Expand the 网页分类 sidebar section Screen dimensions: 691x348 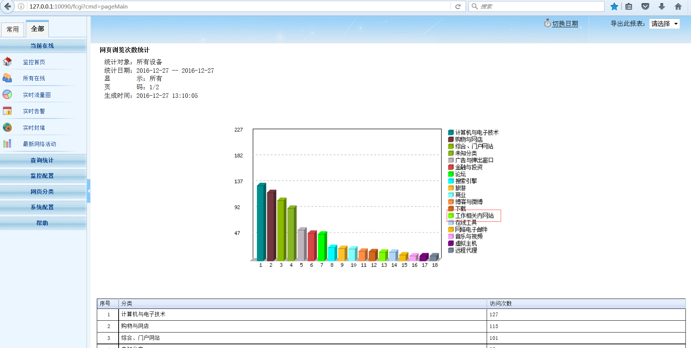pyautogui.click(x=42, y=192)
